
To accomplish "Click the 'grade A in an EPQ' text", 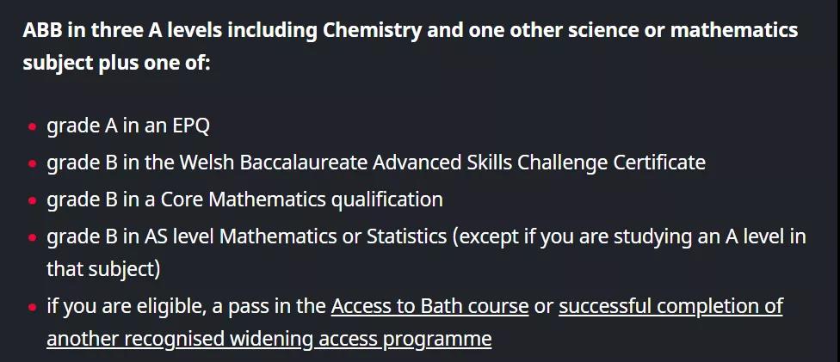I will 128,126.
